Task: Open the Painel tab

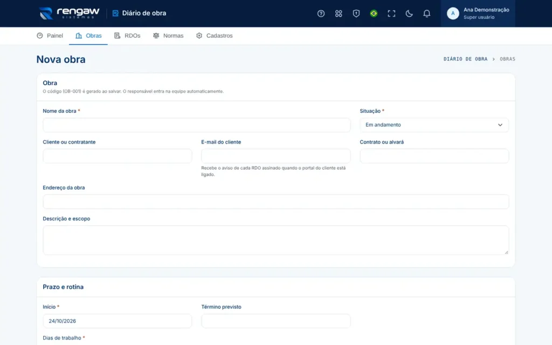Action: coord(50,36)
